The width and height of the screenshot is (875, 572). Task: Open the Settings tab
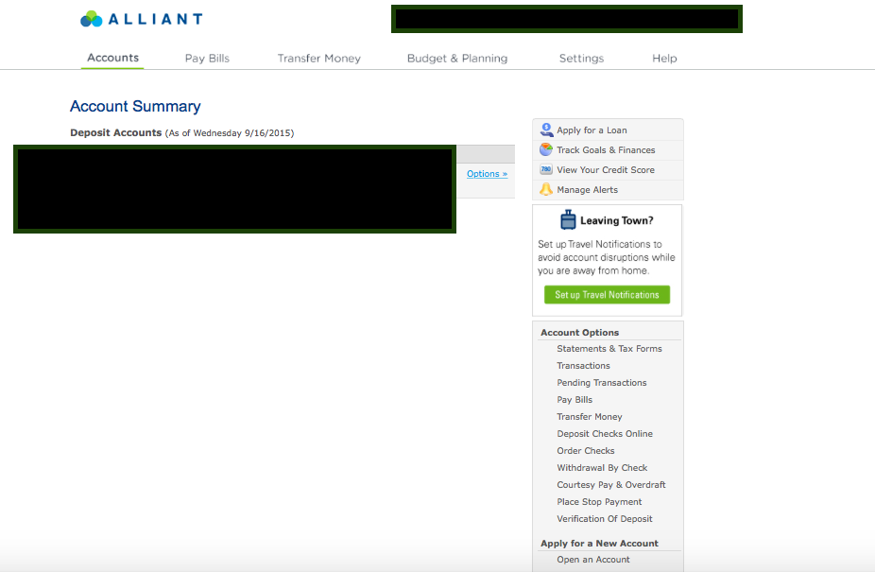581,59
